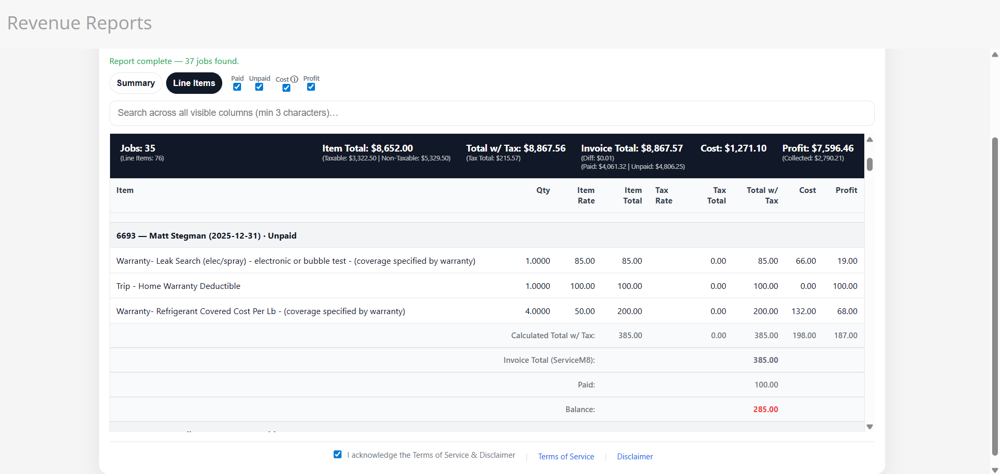Uncheck the Terms of Service acknowledgment box

[x=338, y=454]
